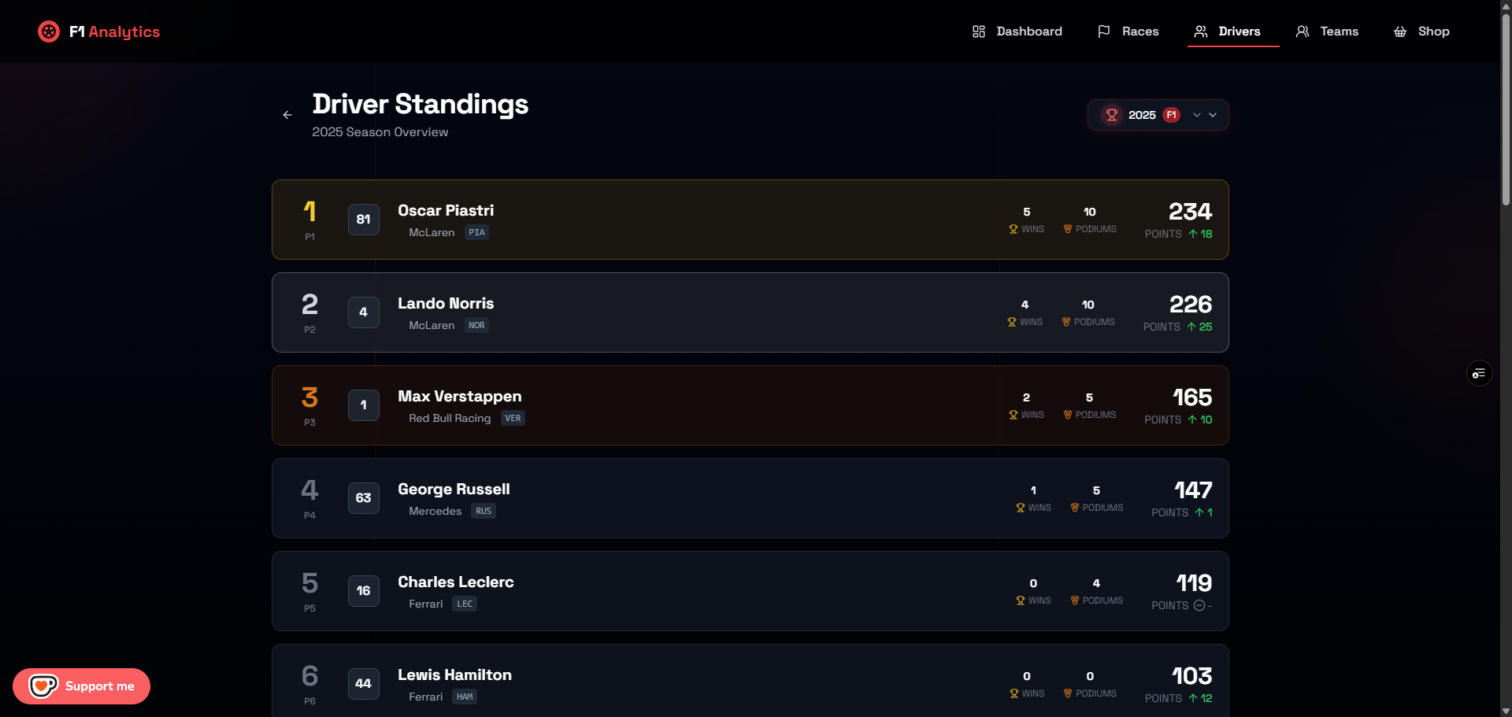The image size is (1512, 717).
Task: Click the wins trophy icon on Piastri's row
Action: pyautogui.click(x=1012, y=229)
